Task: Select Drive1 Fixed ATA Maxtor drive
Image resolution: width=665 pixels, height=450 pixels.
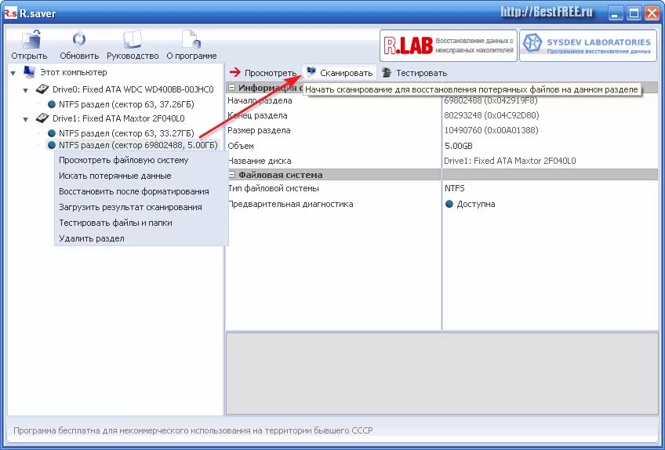Action: (x=118, y=118)
